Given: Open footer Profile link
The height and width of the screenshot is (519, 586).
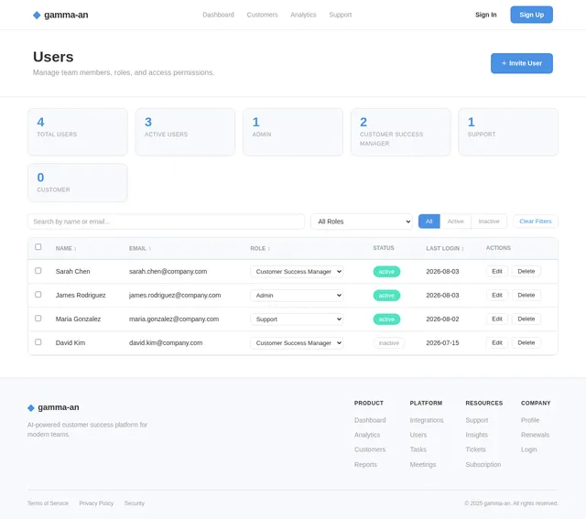Looking at the screenshot, I should click(x=530, y=420).
